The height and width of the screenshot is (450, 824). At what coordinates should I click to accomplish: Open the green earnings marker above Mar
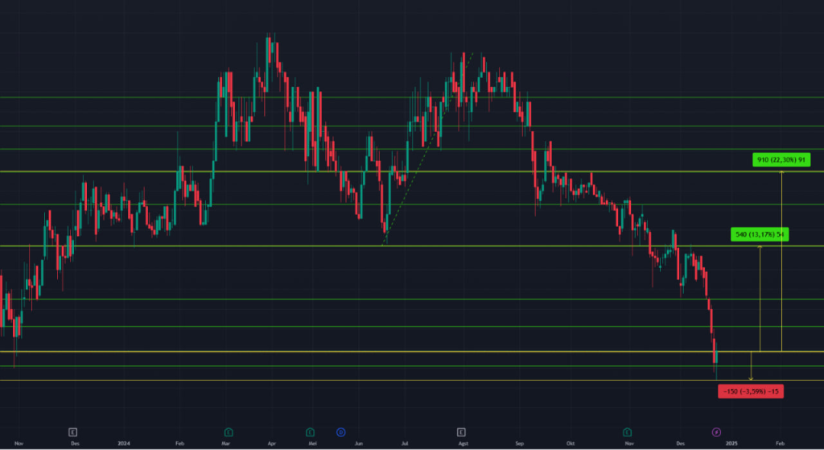pyautogui.click(x=228, y=432)
